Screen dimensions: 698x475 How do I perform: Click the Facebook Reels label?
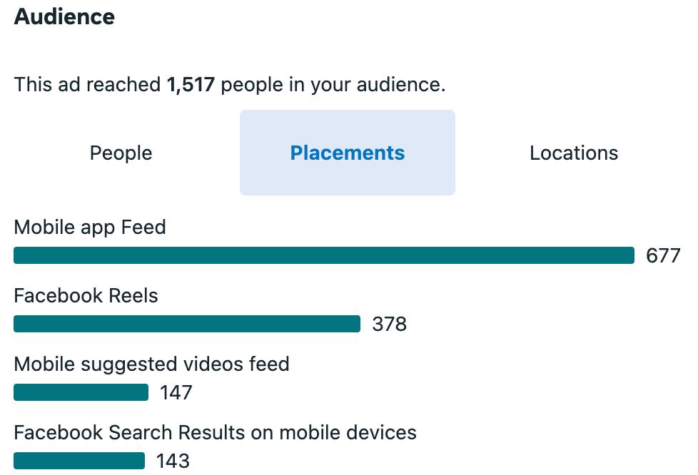(86, 295)
